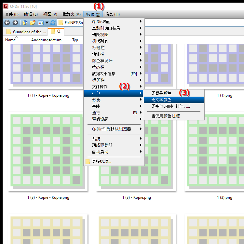Expand the 标题栏 submenu
Image resolution: width=244 pixels, height=244 pixels.
[114, 47]
